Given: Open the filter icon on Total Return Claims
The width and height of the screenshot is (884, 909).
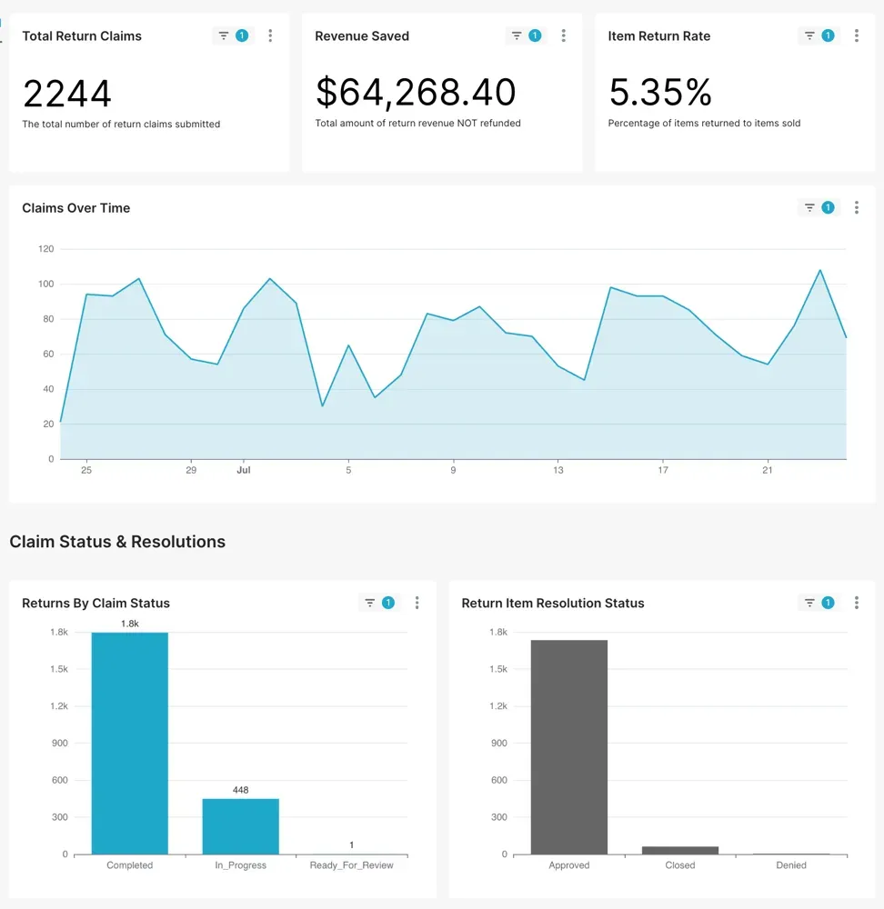Looking at the screenshot, I should click(x=222, y=35).
